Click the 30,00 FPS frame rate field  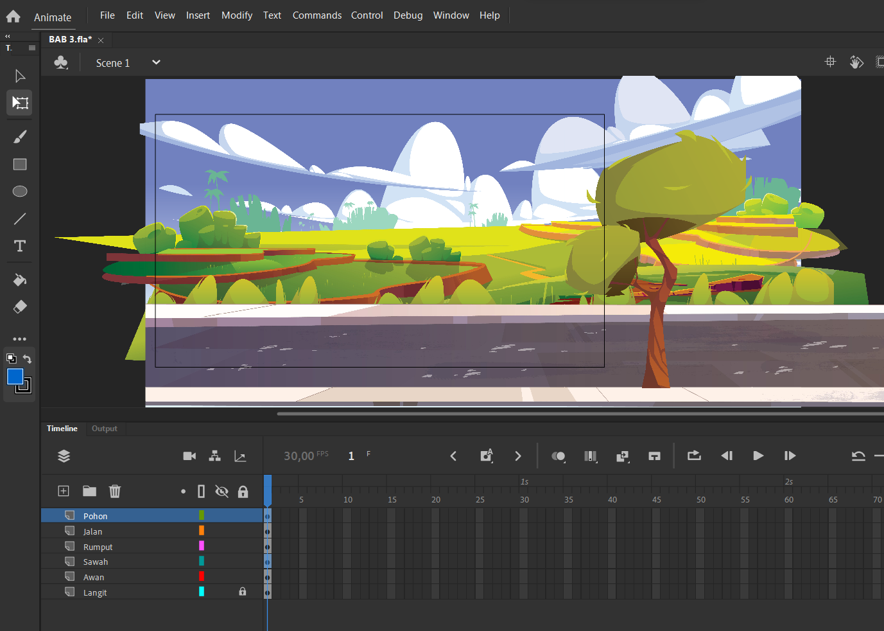point(306,456)
